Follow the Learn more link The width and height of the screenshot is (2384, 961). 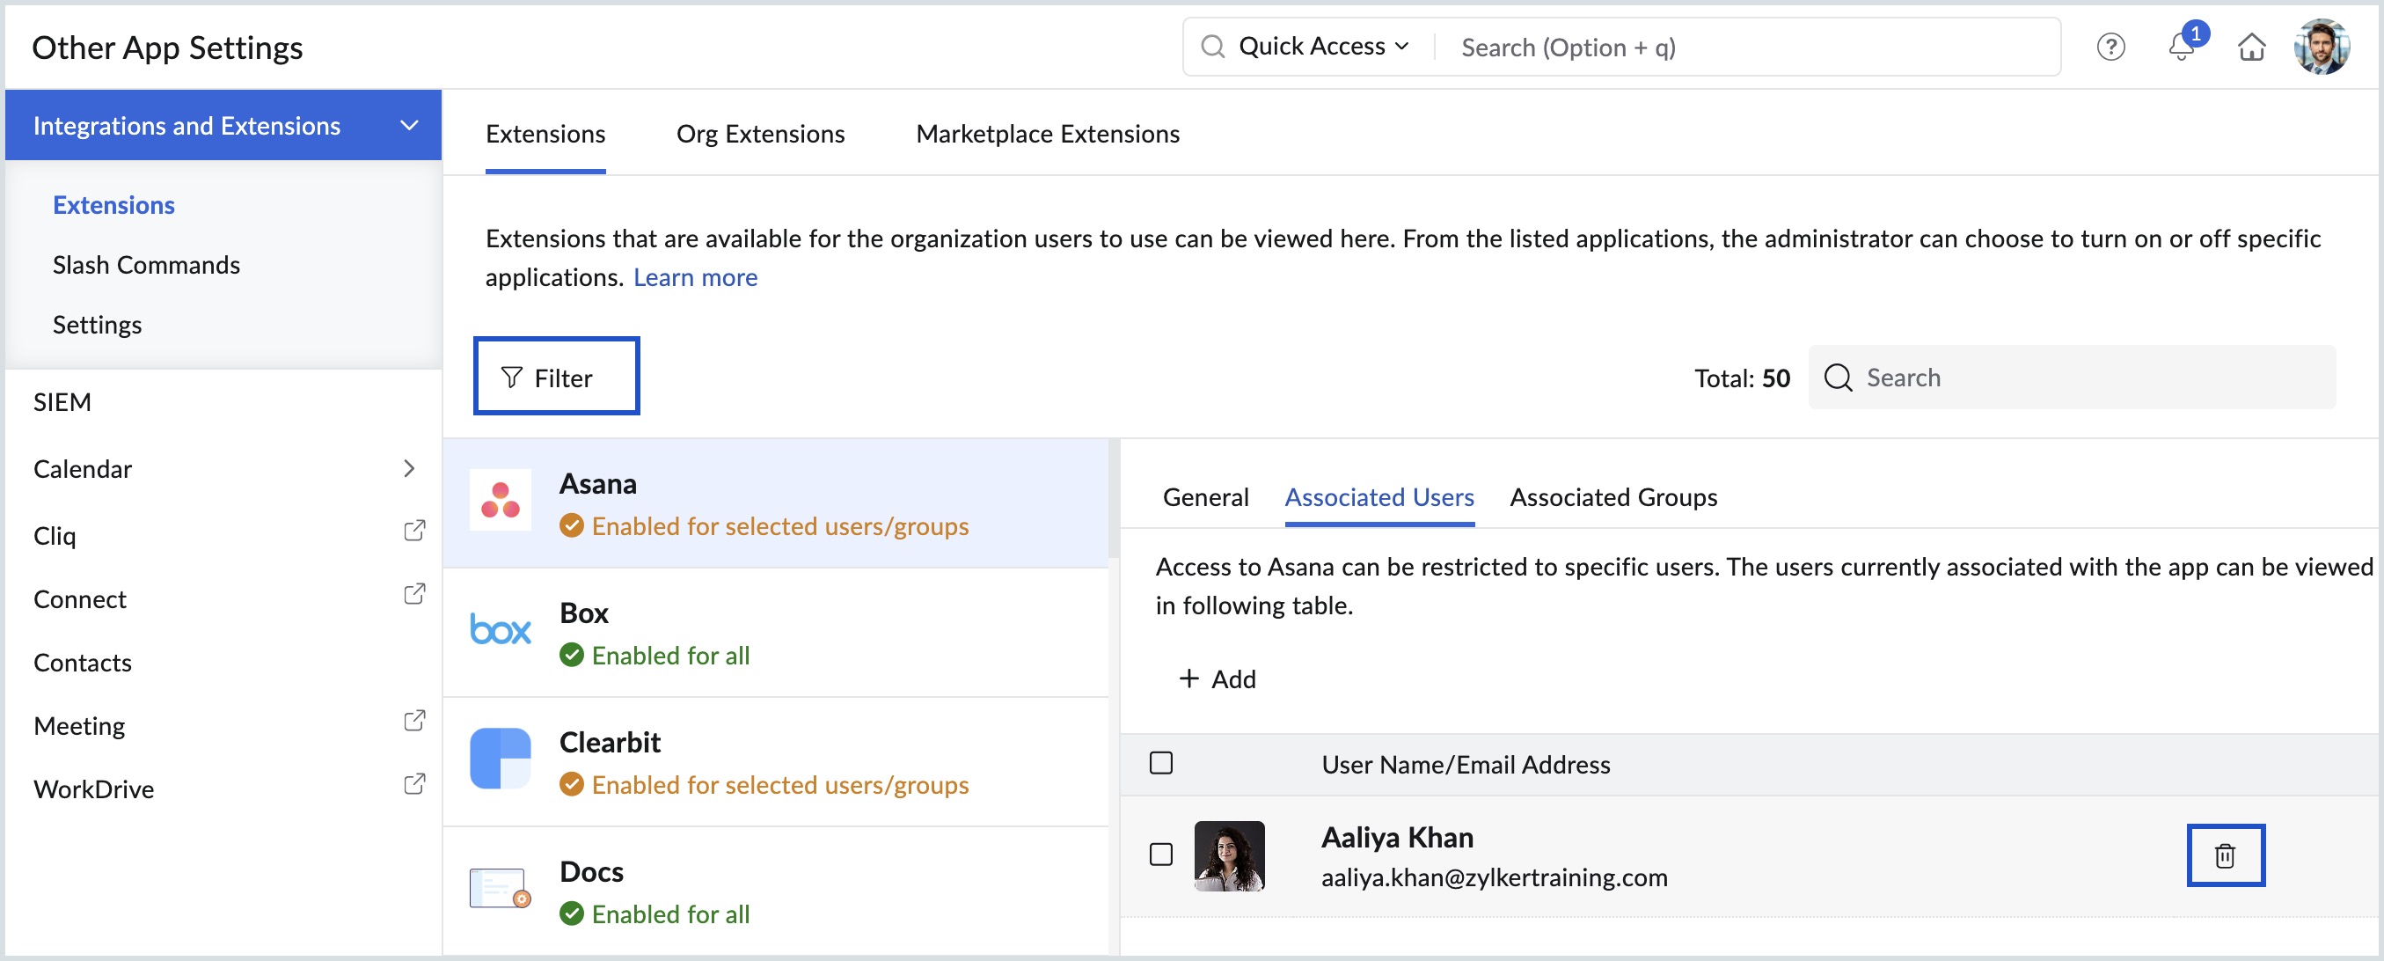click(x=694, y=277)
